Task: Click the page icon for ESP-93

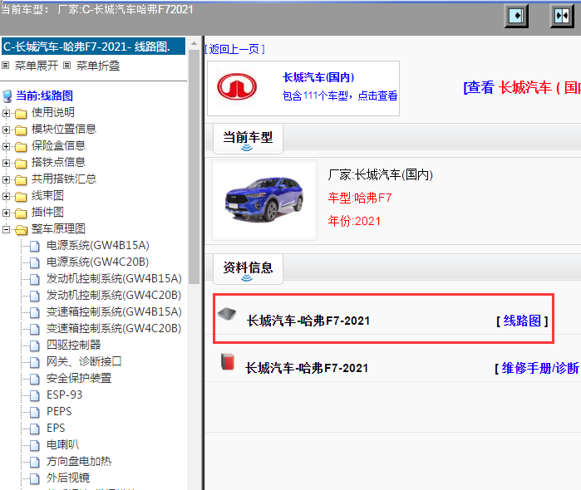Action: click(34, 395)
